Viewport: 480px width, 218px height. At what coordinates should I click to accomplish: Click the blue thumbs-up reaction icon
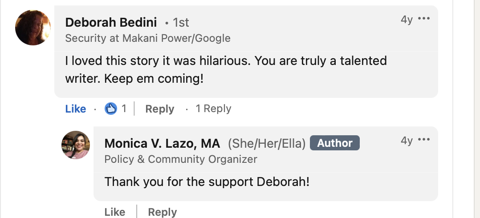111,109
